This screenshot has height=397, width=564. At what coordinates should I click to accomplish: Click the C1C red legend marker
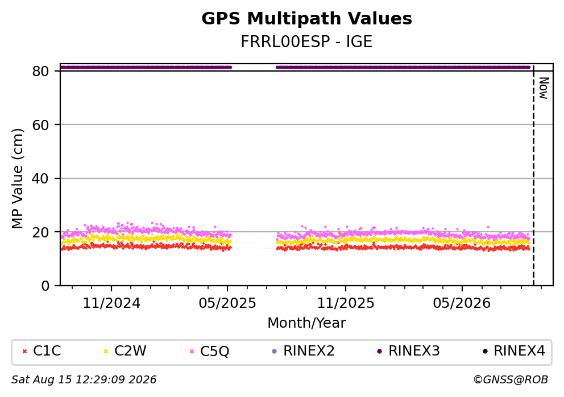[x=24, y=352]
